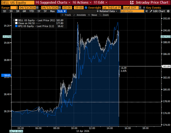171x133 pixels.
Task: Open chart settings gear icon
Action: pyautogui.click(x=168, y=11)
